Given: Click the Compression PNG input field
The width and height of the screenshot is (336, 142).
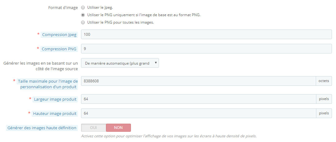Looking at the screenshot, I should click(x=206, y=49).
